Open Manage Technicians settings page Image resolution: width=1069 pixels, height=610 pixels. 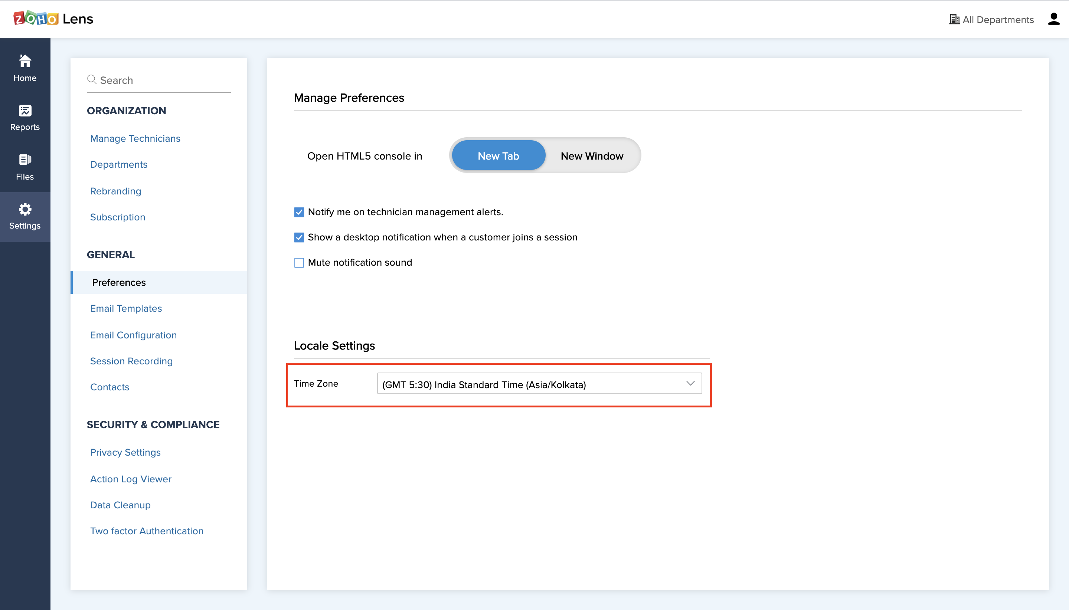[135, 138]
